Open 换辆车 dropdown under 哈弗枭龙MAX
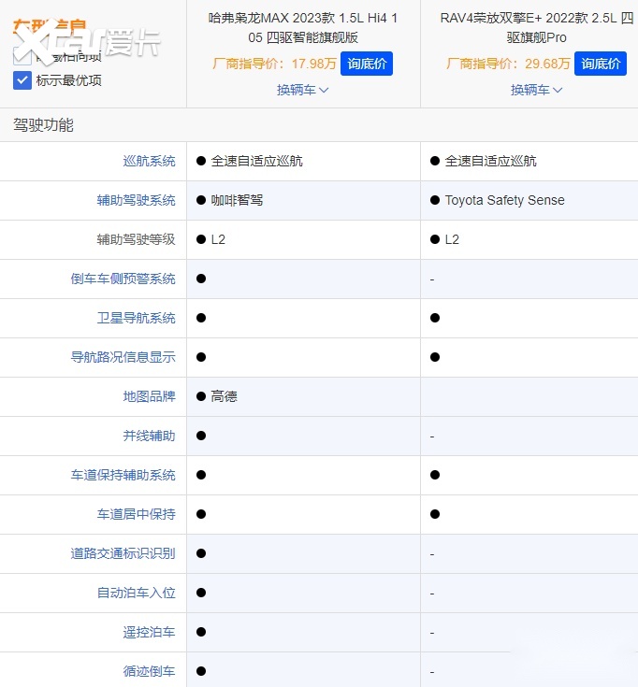This screenshot has width=638, height=687. coord(302,90)
